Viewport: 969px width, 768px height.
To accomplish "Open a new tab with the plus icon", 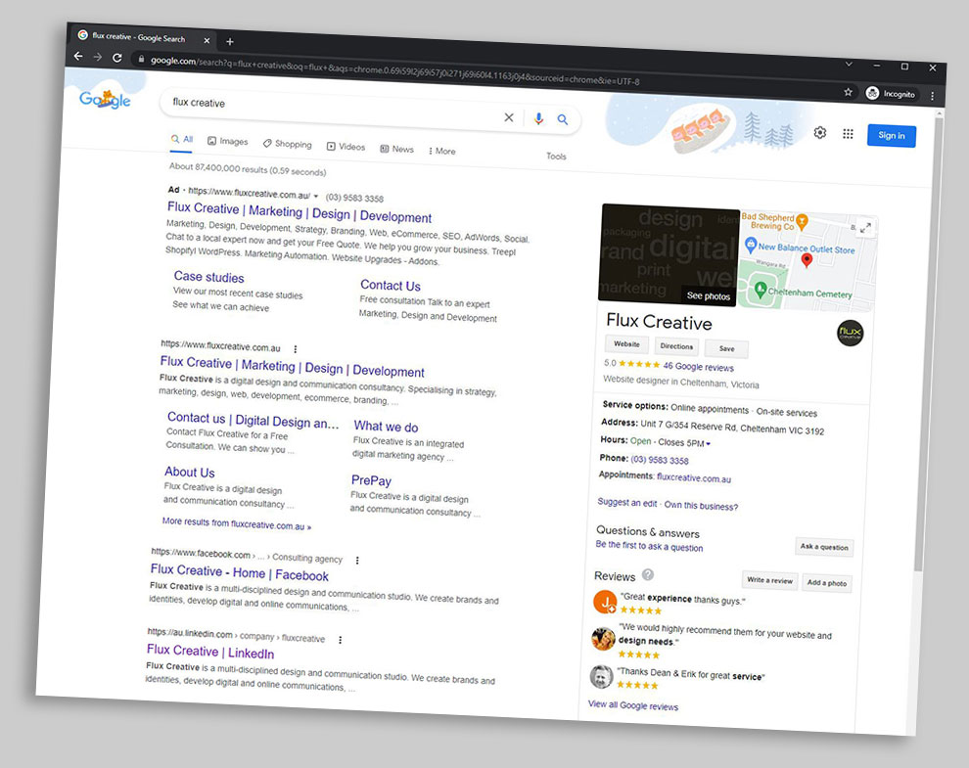I will 230,41.
